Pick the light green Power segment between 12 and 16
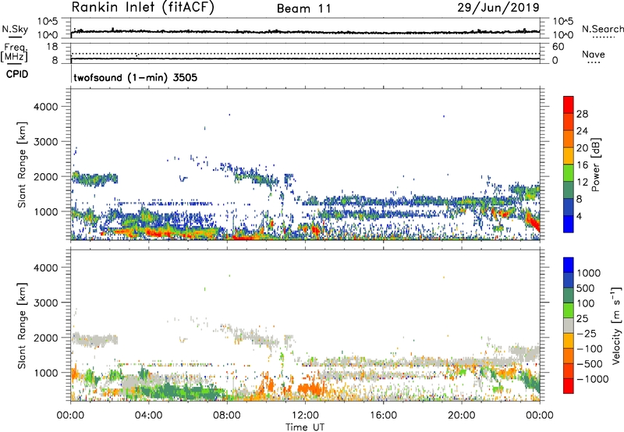The width and height of the screenshot is (624, 432). point(569,172)
